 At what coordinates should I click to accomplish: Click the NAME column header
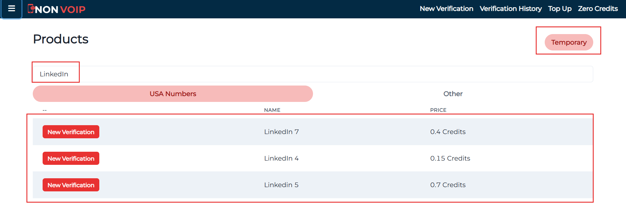[x=272, y=110]
